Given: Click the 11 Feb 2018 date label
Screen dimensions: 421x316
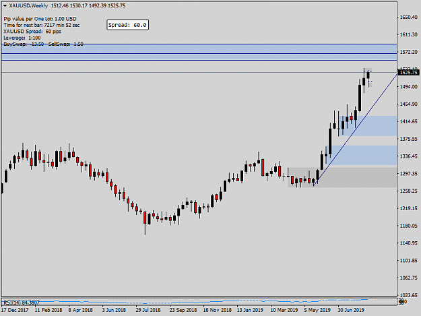Looking at the screenshot, I should pos(48,310).
